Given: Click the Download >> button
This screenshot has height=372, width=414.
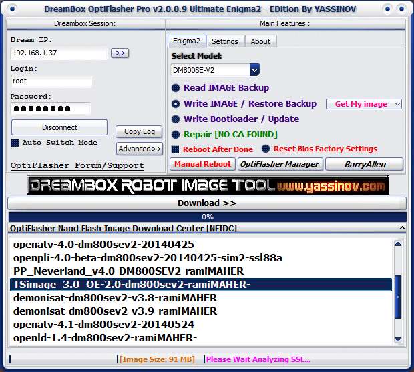Looking at the screenshot, I should tap(207, 203).
